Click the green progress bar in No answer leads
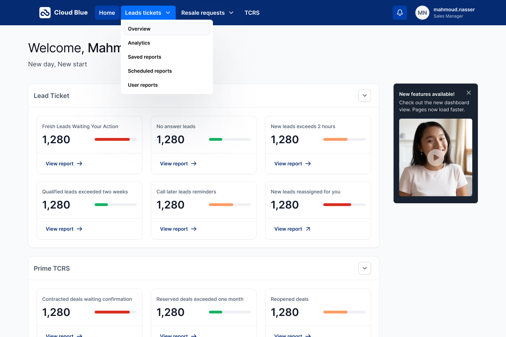The height and width of the screenshot is (337, 506). point(230,139)
